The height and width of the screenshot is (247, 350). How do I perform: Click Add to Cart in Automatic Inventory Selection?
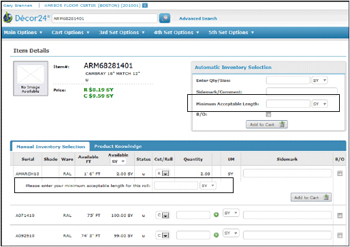pyautogui.click(x=267, y=124)
